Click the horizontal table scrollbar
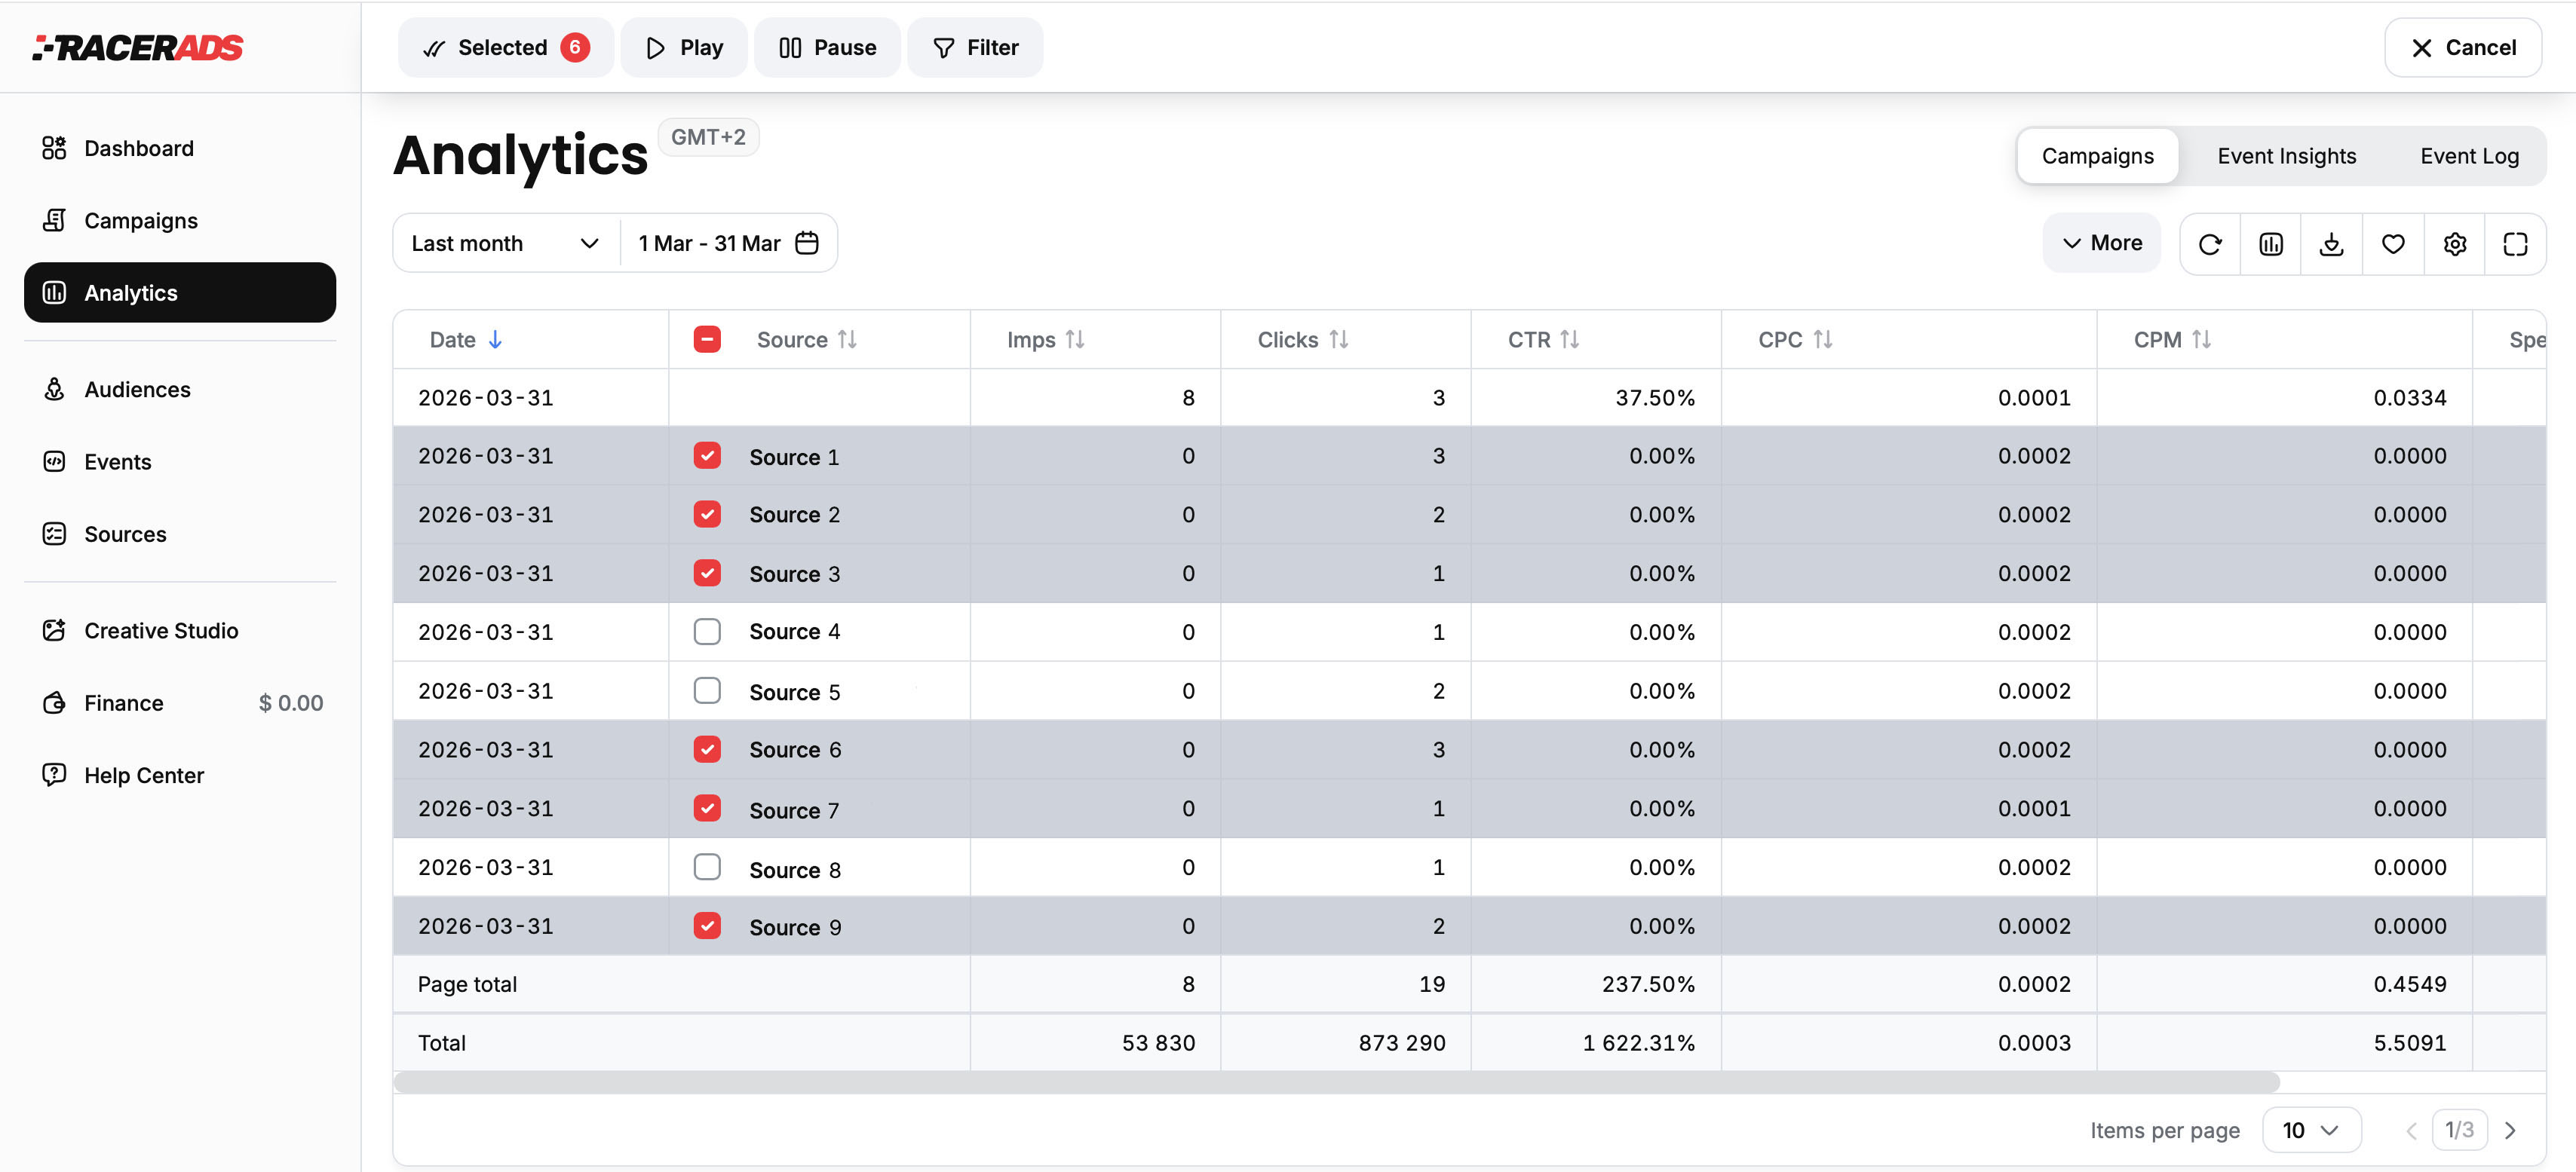The height and width of the screenshot is (1172, 2576). click(x=1336, y=1082)
